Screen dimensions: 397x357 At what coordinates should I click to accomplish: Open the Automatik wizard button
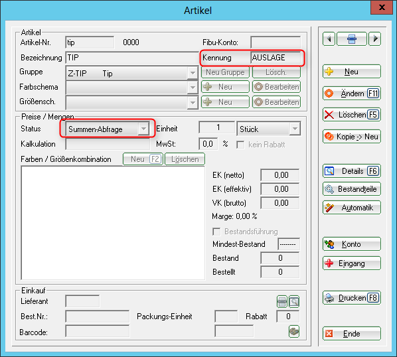pos(352,208)
